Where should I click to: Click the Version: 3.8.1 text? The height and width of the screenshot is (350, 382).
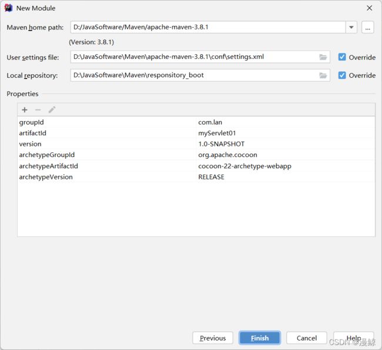(x=91, y=42)
